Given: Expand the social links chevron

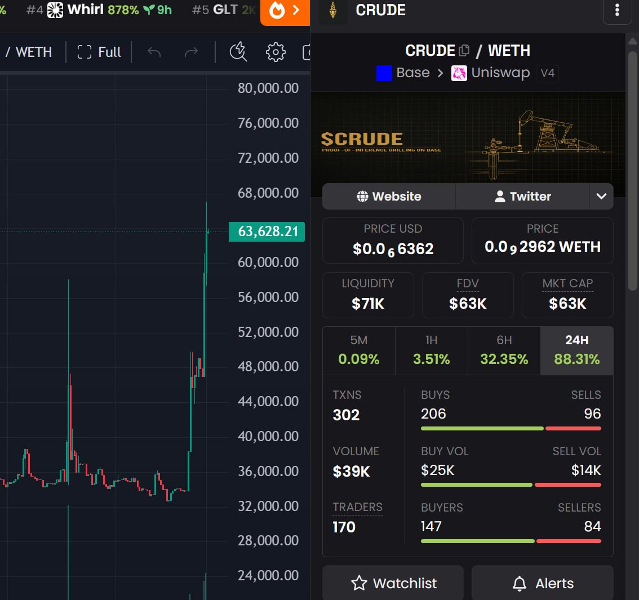Looking at the screenshot, I should (x=601, y=196).
